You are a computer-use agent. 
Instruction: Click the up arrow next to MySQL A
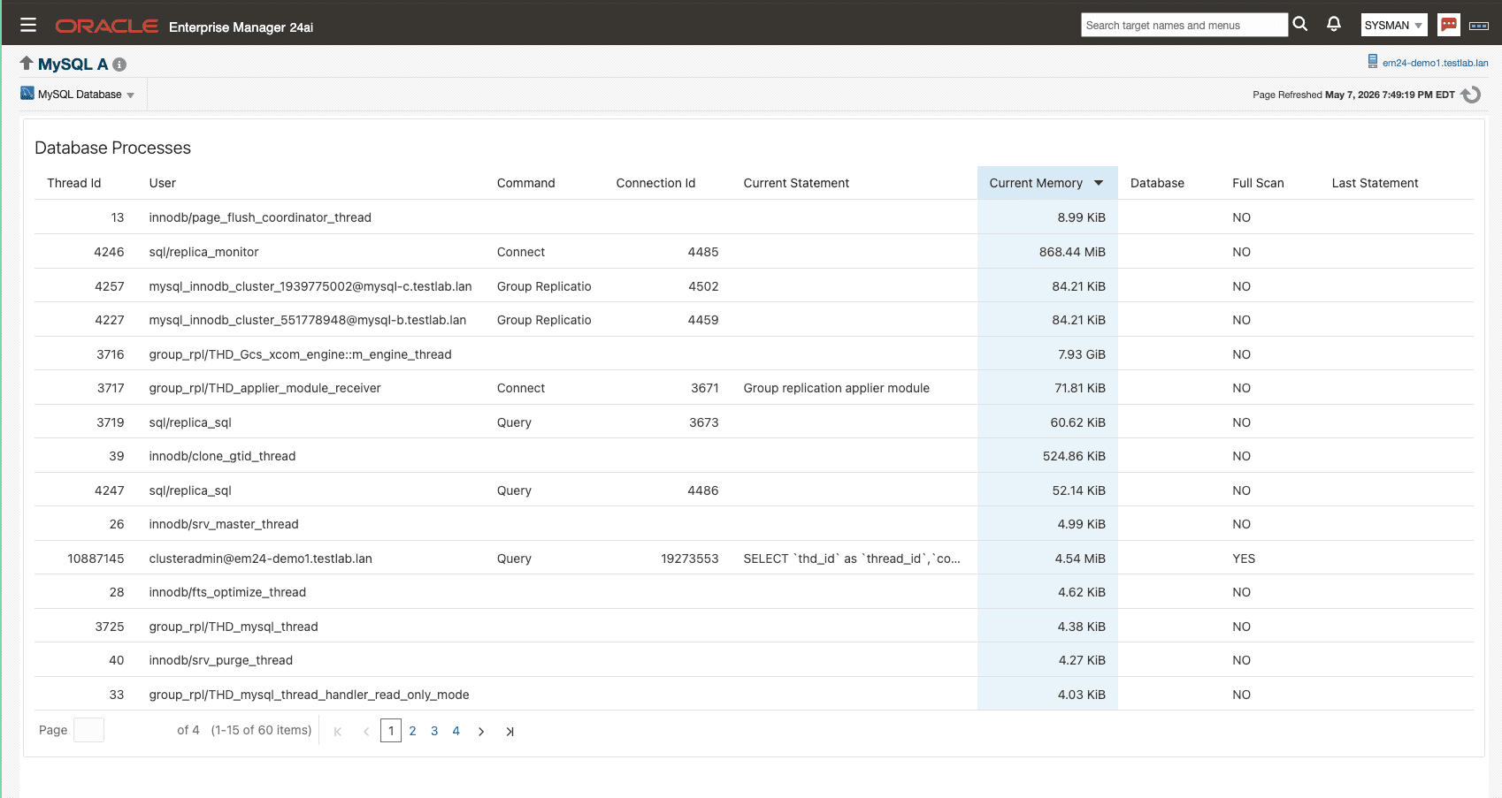[x=27, y=64]
